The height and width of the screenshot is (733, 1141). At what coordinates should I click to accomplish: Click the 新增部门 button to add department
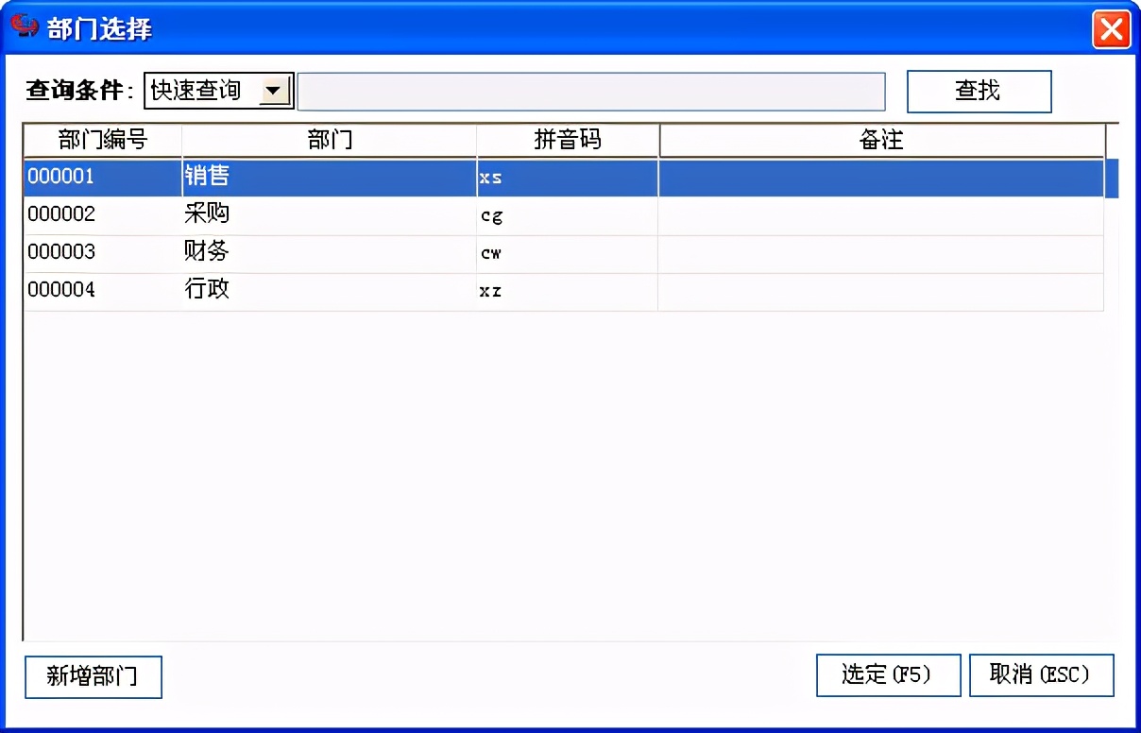[x=93, y=676]
